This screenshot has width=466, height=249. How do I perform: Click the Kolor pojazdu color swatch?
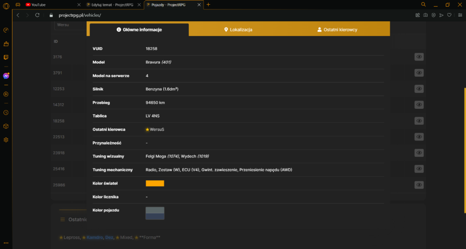[x=155, y=213]
